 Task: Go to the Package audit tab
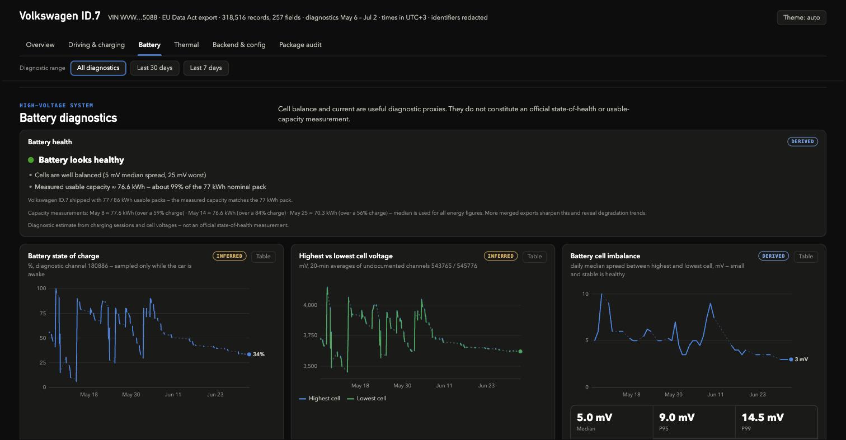[x=300, y=45]
